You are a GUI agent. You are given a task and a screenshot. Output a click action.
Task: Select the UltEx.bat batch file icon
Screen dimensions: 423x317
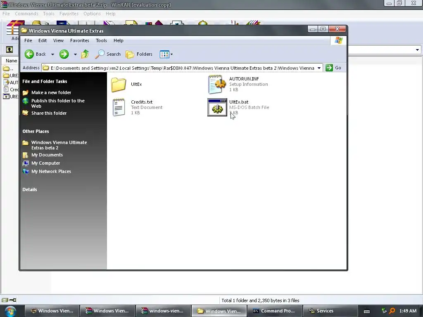(217, 107)
